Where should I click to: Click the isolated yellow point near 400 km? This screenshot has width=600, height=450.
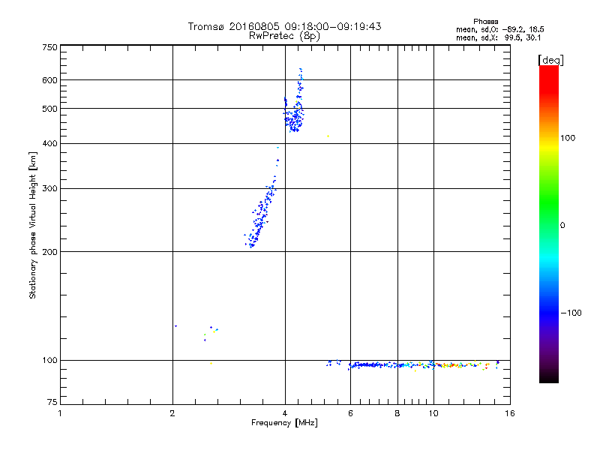pyautogui.click(x=328, y=136)
